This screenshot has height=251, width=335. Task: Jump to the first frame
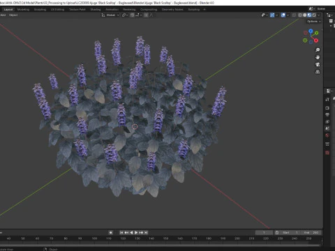click(x=121, y=232)
